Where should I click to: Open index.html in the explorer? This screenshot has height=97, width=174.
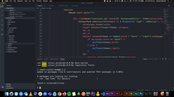click(11, 30)
